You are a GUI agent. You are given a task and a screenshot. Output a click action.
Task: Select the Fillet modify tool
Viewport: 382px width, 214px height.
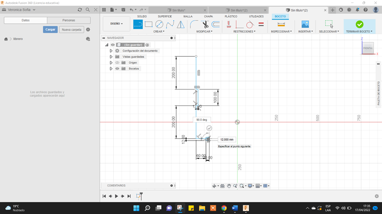194,24
